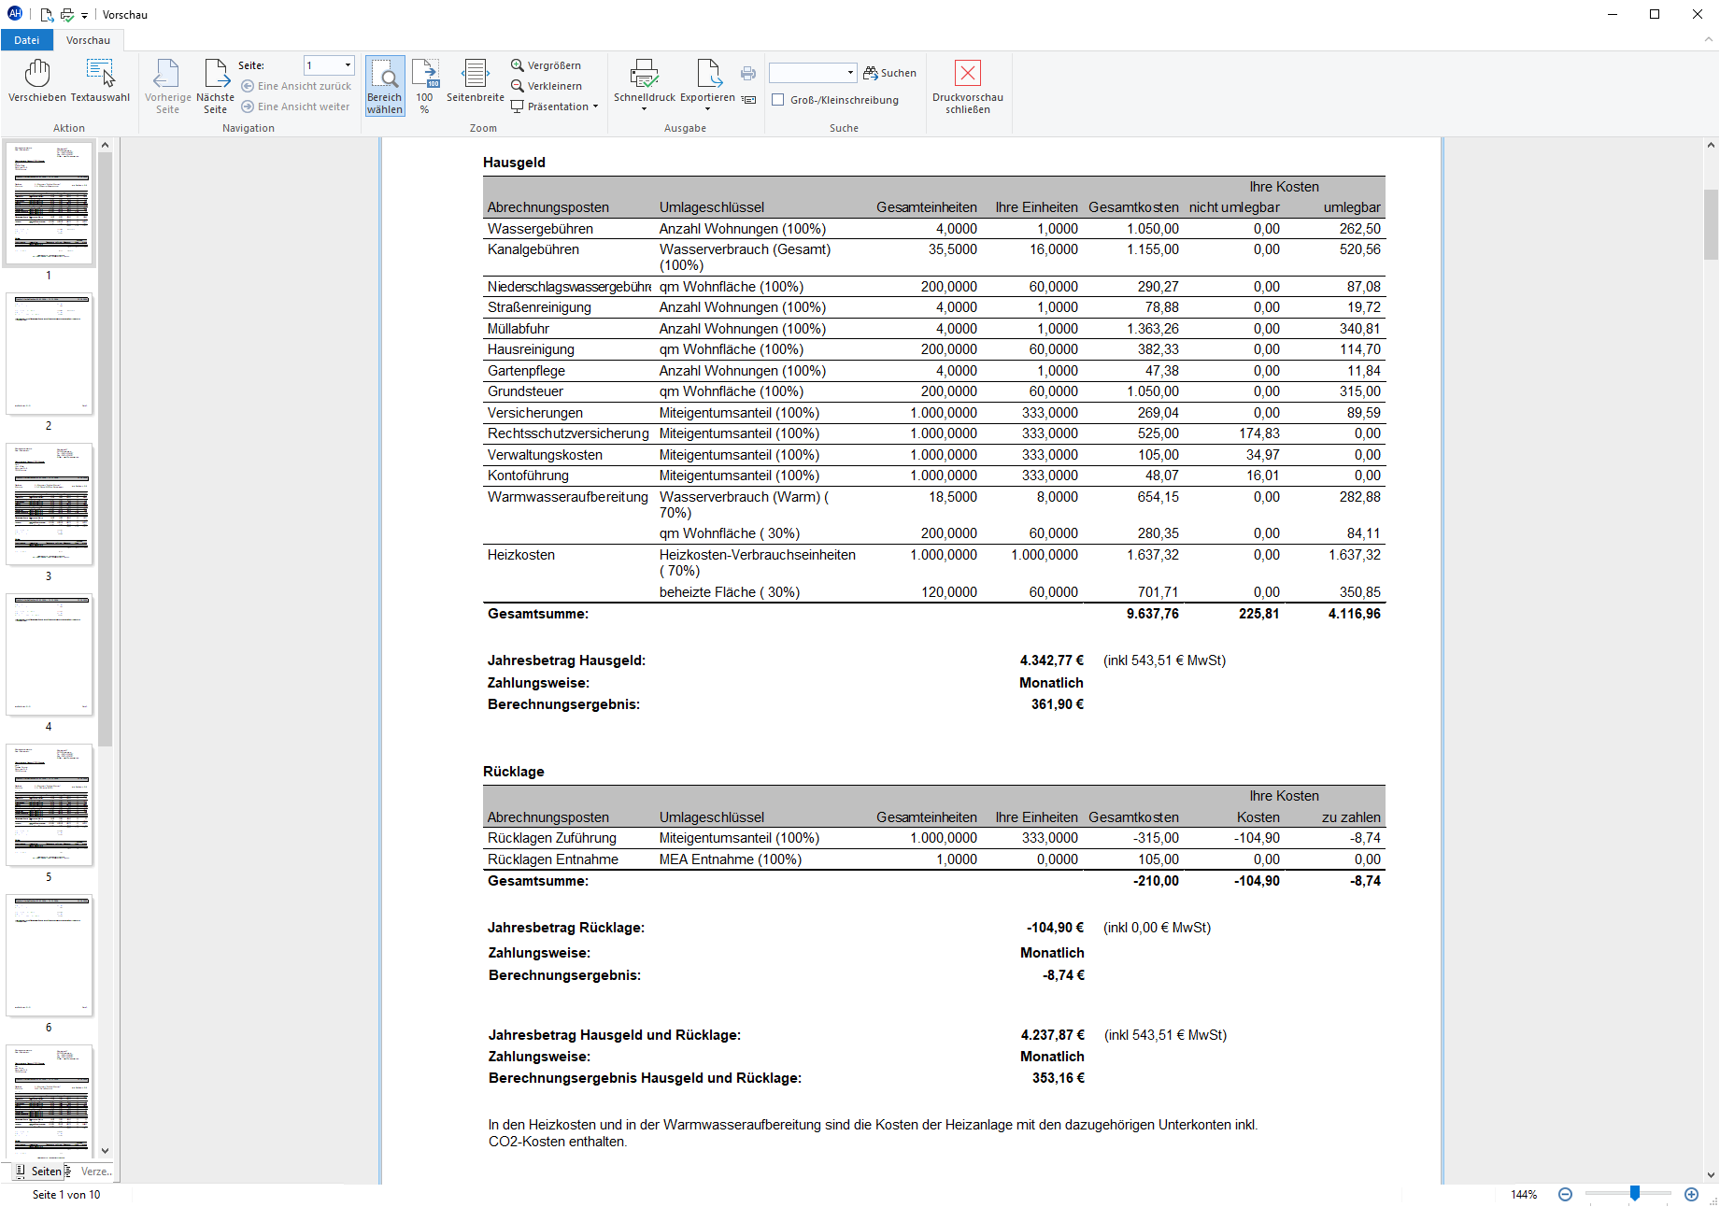Screen dimensions: 1720x1207
Task: Select the Verschieben hand tool
Action: pos(37,80)
